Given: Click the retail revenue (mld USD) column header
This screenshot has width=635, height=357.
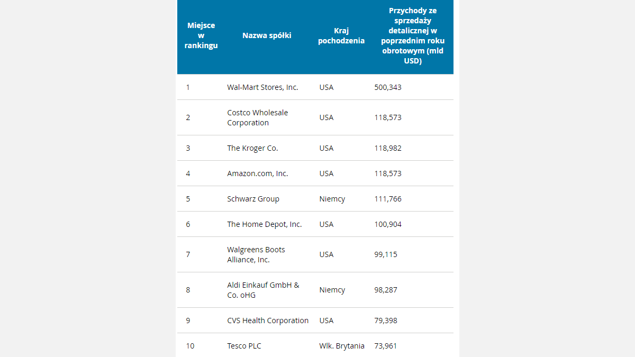Looking at the screenshot, I should click(413, 35).
